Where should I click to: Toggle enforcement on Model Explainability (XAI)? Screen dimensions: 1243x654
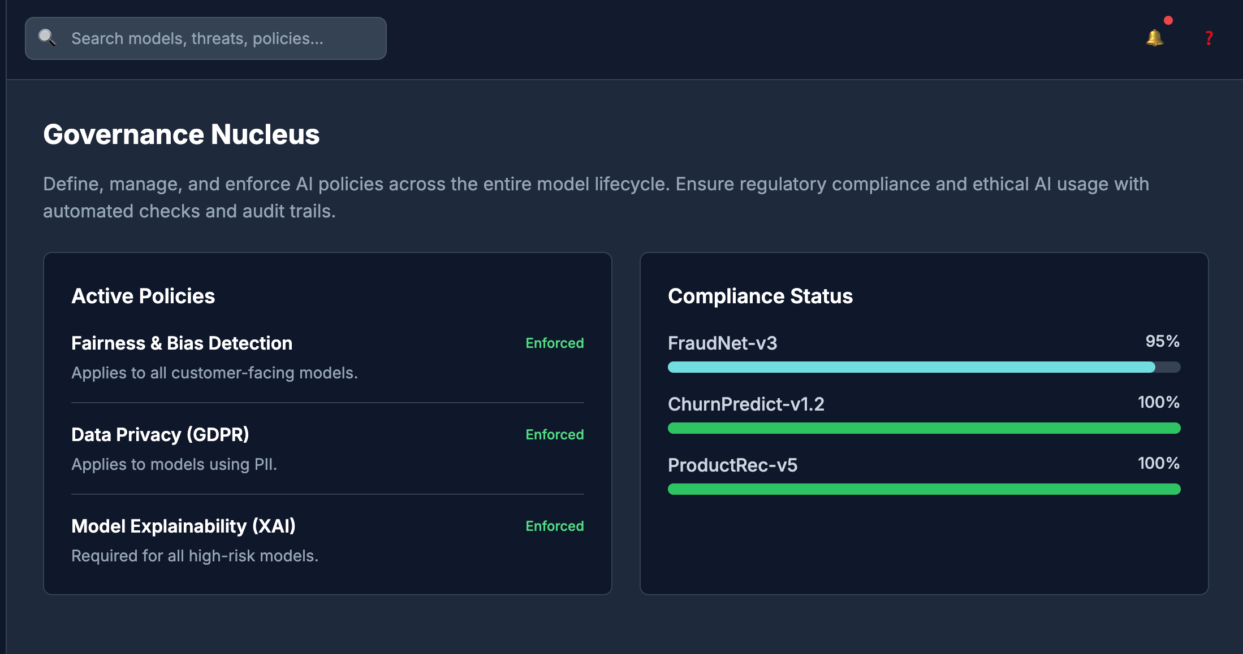tap(554, 526)
